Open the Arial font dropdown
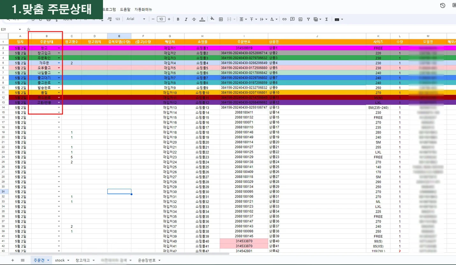Viewport: 456px width, 265px height. [136, 19]
